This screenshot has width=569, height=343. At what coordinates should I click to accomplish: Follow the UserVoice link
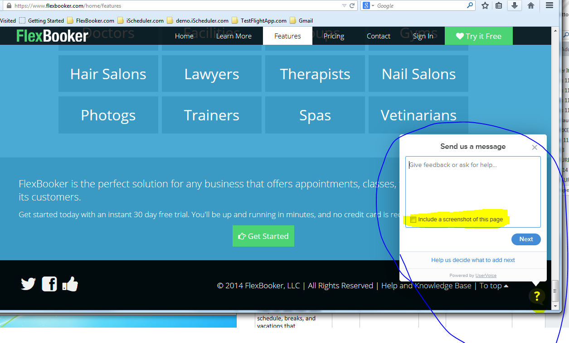pyautogui.click(x=486, y=276)
